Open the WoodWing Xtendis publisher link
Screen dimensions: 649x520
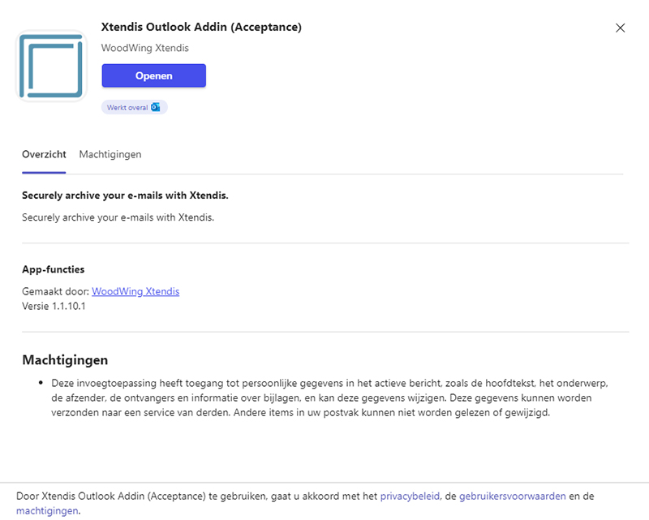(135, 291)
